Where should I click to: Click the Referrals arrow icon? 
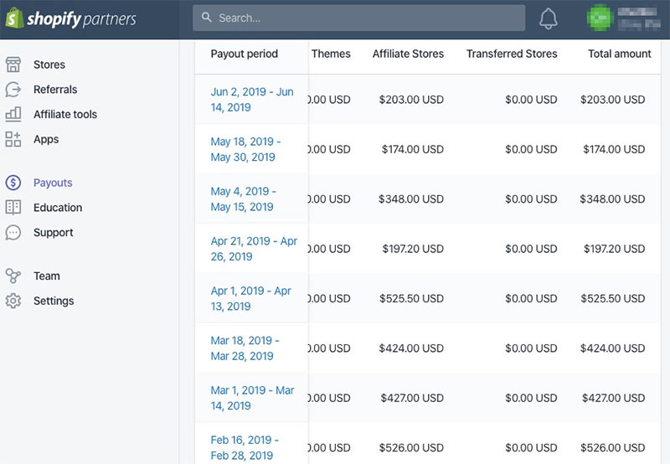13,90
